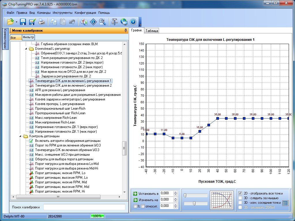Open the info diamond toolbar icon
This screenshot has height=221, width=295.
[x=93, y=22]
